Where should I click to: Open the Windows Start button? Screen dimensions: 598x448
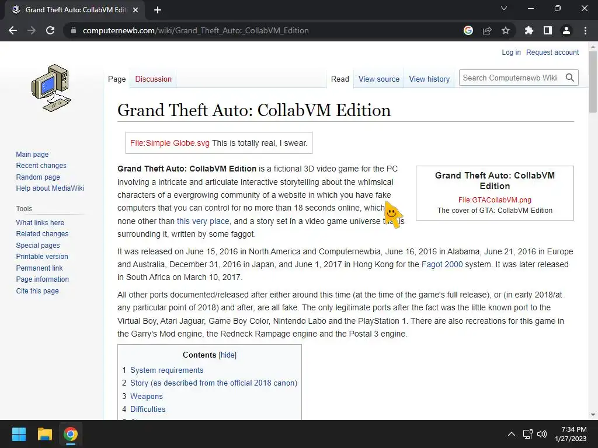pos(19,434)
